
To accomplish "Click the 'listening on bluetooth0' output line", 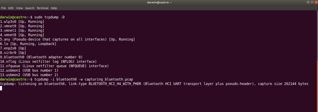I will (154, 84).
